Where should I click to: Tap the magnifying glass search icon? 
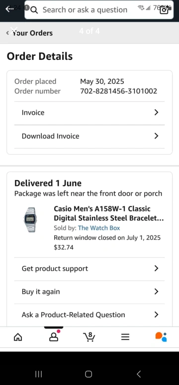(x=34, y=10)
